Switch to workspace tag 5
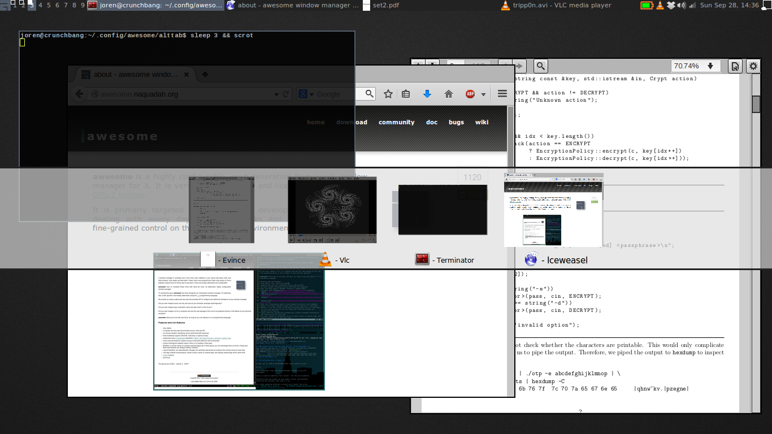Image resolution: width=772 pixels, height=434 pixels. pyautogui.click(x=49, y=5)
